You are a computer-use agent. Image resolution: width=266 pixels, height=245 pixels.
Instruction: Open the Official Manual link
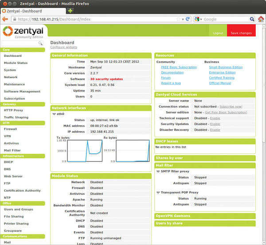(x=220, y=83)
